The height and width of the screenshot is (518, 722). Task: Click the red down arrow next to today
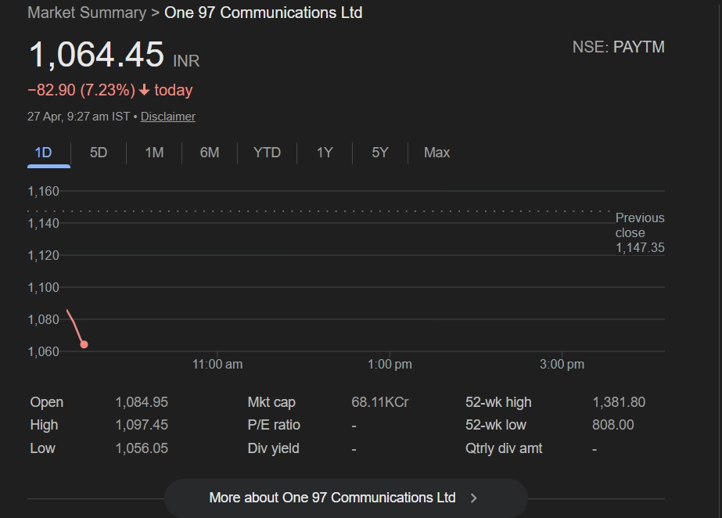click(144, 91)
